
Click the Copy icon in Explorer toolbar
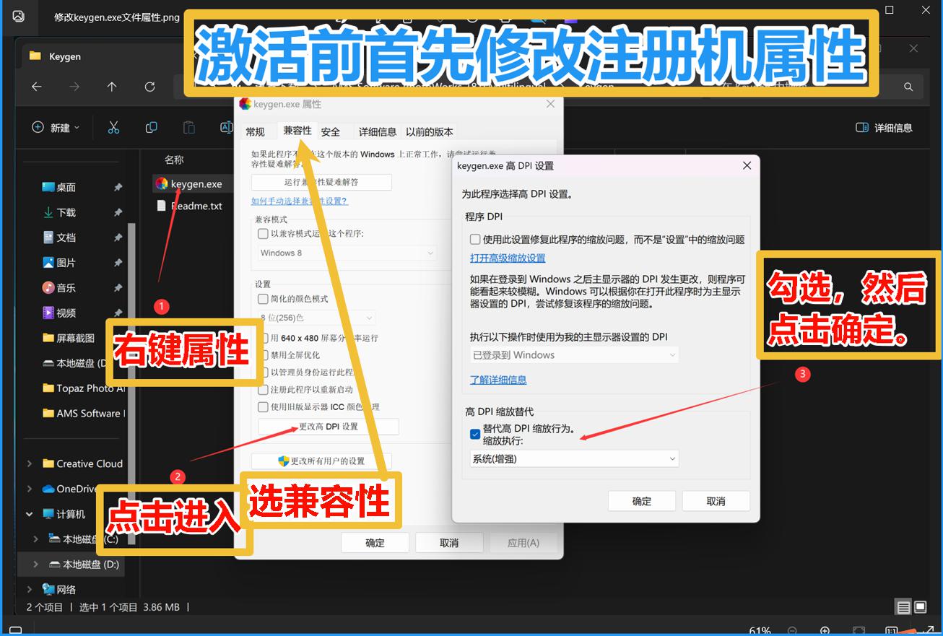151,128
